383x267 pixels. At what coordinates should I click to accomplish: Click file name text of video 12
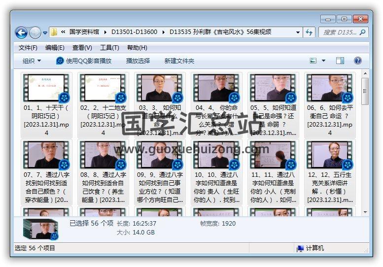click(330, 187)
